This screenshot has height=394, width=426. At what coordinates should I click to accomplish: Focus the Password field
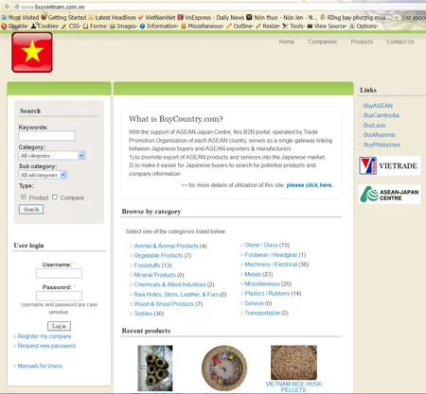pos(59,296)
